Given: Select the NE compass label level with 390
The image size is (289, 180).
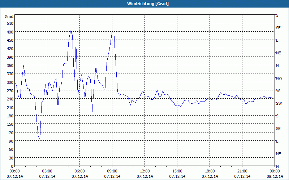Looking at the screenshot, I should click(x=279, y=53).
